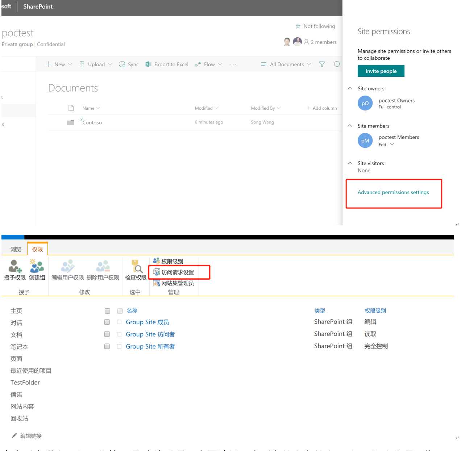This screenshot has height=451, width=461.
Task: Open 回收站 in left navigation
Action: point(19,418)
